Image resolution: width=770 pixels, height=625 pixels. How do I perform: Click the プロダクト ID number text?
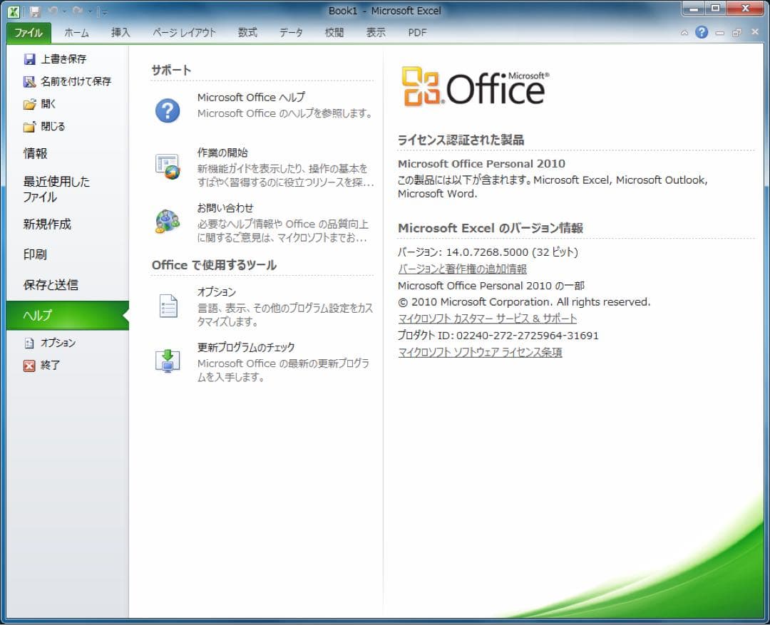528,336
